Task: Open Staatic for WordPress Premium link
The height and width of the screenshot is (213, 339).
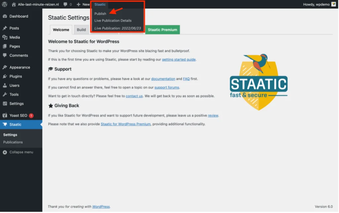Action: coord(125,124)
